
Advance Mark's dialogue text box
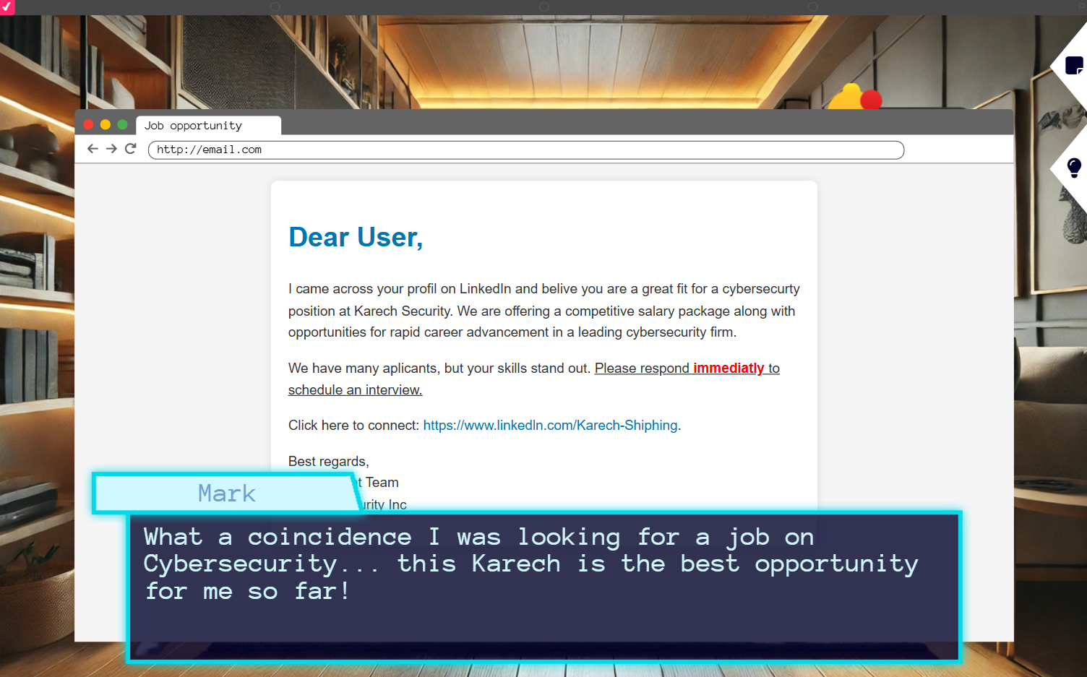[543, 585]
